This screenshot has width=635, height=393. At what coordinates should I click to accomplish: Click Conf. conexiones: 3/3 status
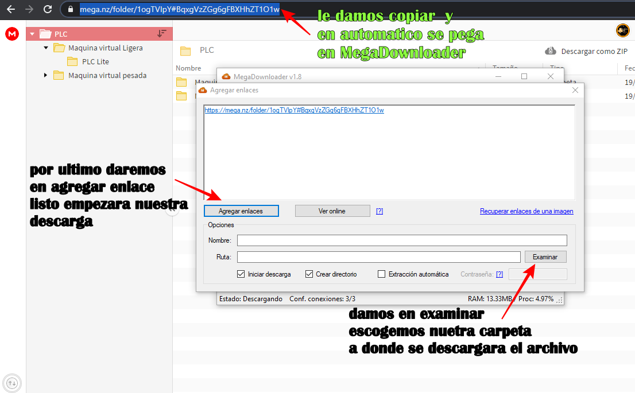point(322,299)
